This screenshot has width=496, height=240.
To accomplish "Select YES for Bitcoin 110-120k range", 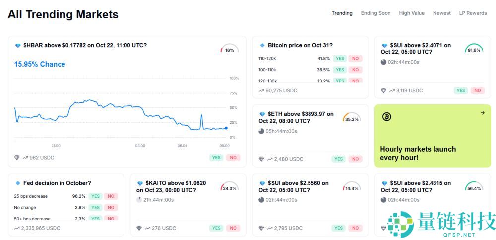I will 340,58.
